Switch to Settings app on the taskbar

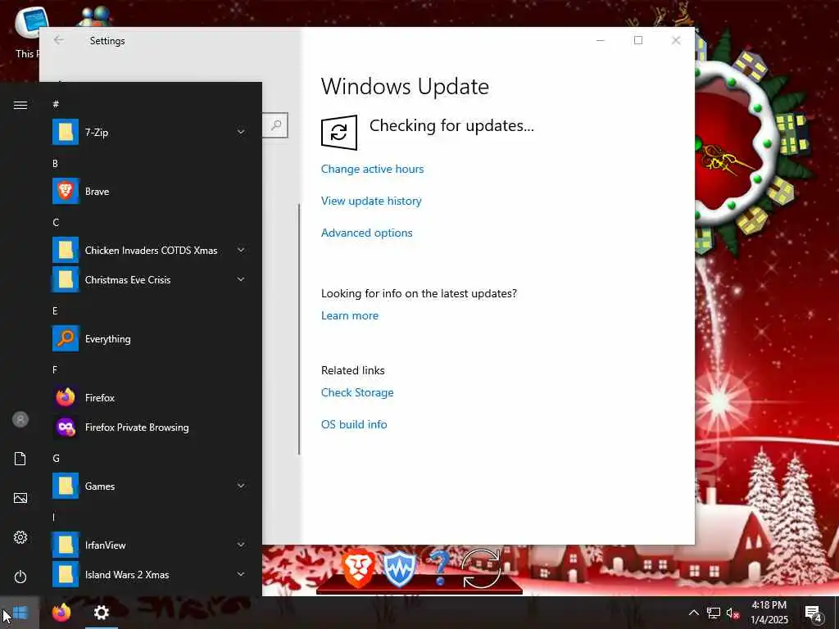tap(101, 613)
